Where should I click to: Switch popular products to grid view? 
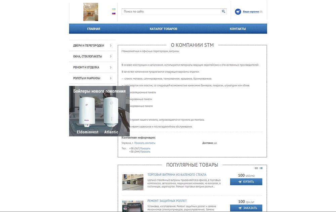[256, 168]
